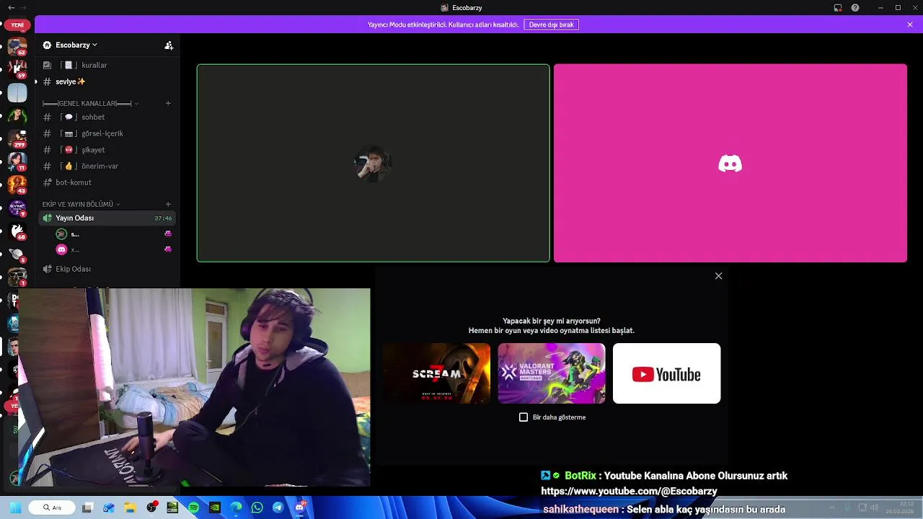Join the Ekip Odası voice channel
The height and width of the screenshot is (519, 923).
click(x=108, y=269)
